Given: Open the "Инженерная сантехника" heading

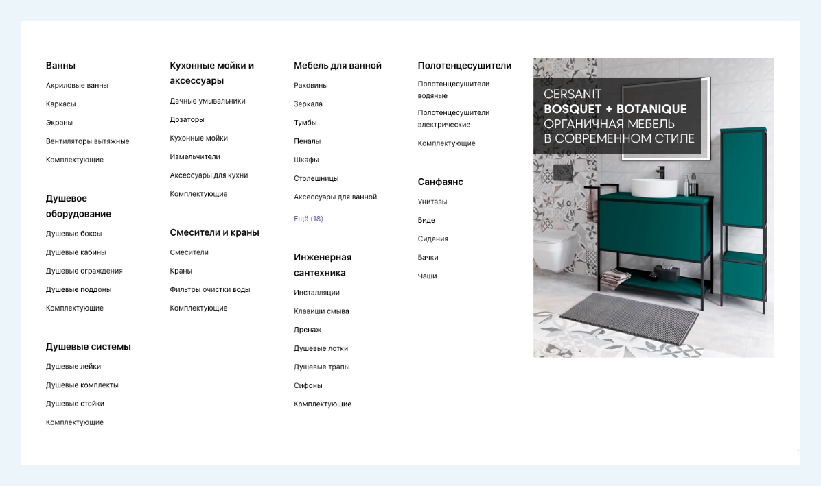Looking at the screenshot, I should tap(323, 265).
